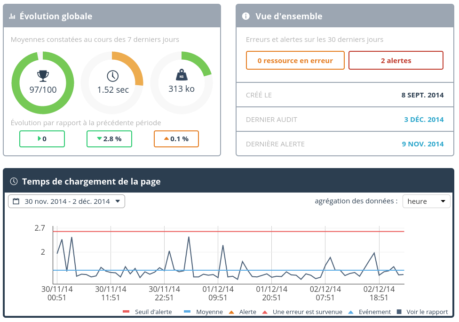Click the 02/12/14 18:51 axis label
Viewport: 459px width, 322px height.
379,293
